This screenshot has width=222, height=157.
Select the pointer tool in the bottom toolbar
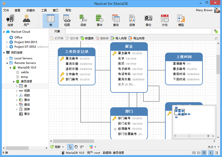click(x=70, y=147)
